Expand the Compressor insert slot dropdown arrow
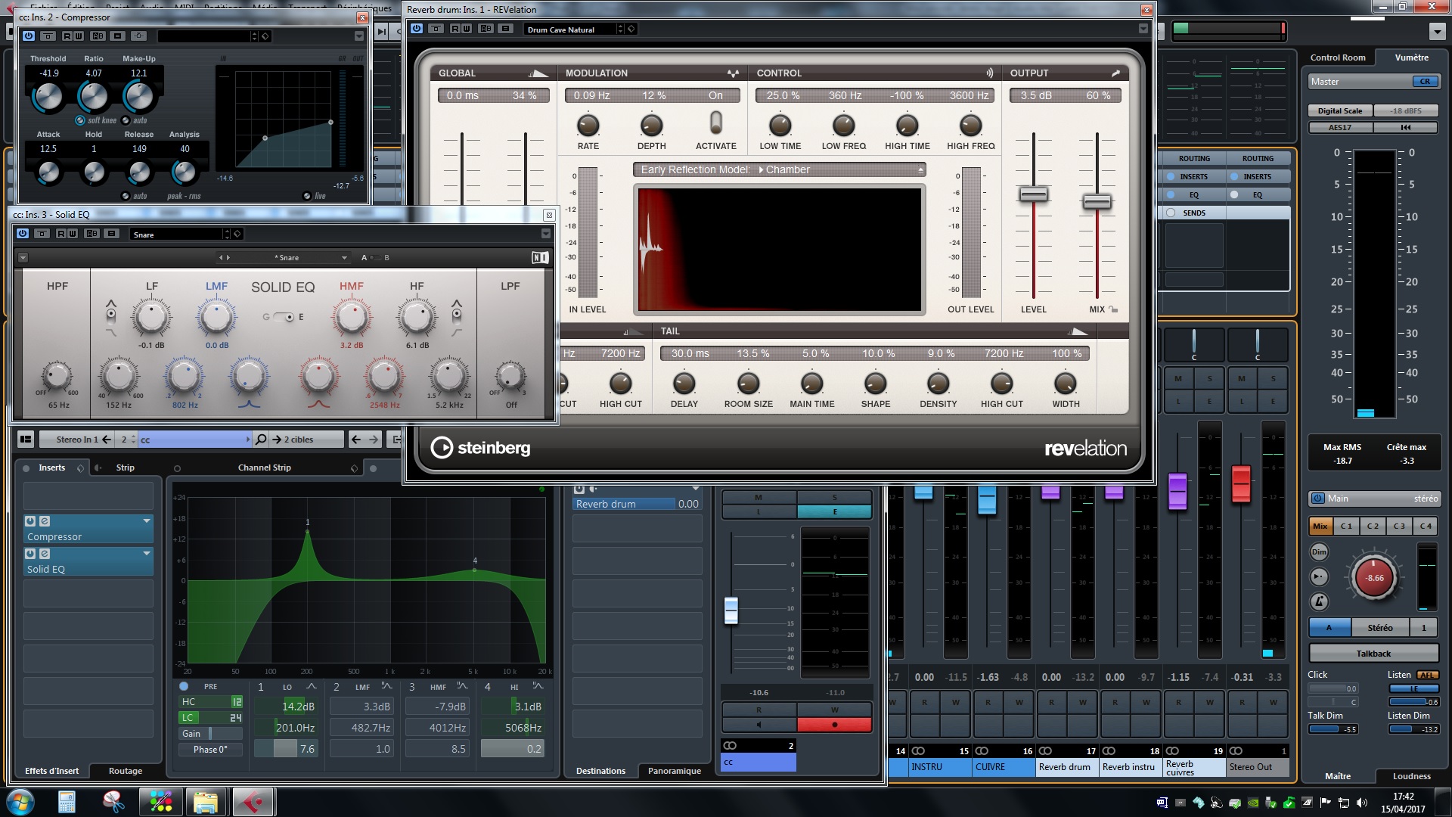The height and width of the screenshot is (817, 1452). [x=147, y=521]
